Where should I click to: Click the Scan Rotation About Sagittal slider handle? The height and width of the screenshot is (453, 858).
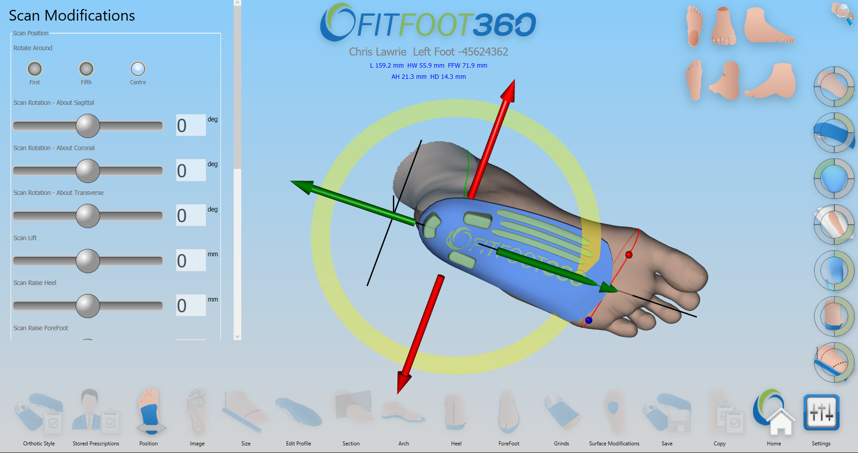coord(88,126)
